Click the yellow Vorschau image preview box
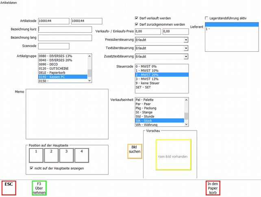 [x=173, y=155]
